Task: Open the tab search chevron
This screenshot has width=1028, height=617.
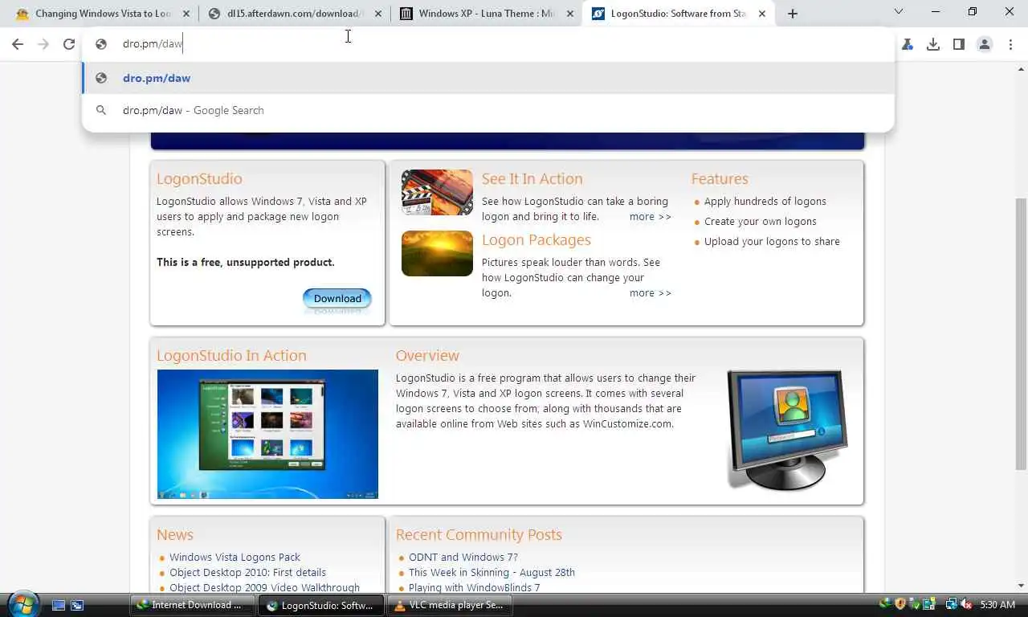Action: point(899,12)
